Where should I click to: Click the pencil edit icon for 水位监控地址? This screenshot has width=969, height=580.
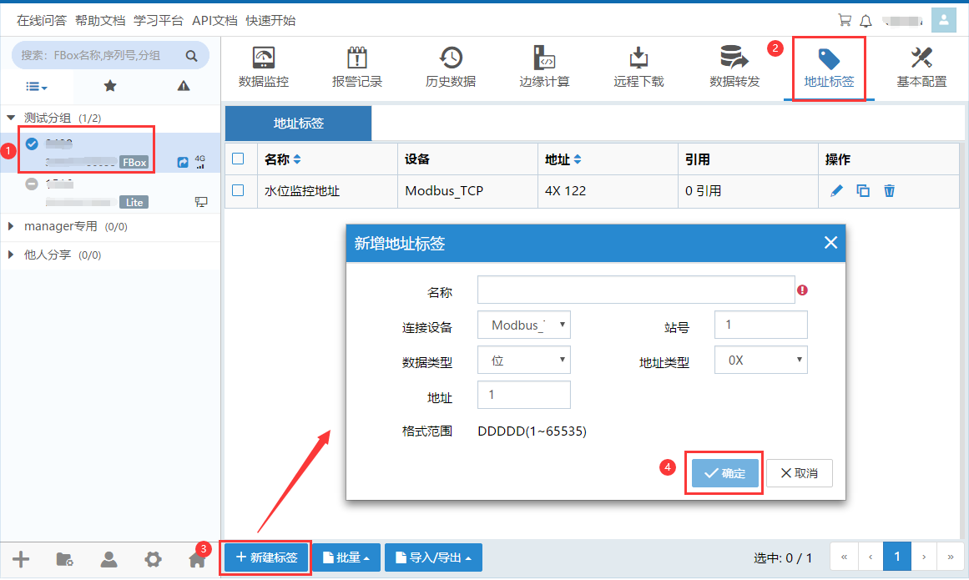click(837, 191)
